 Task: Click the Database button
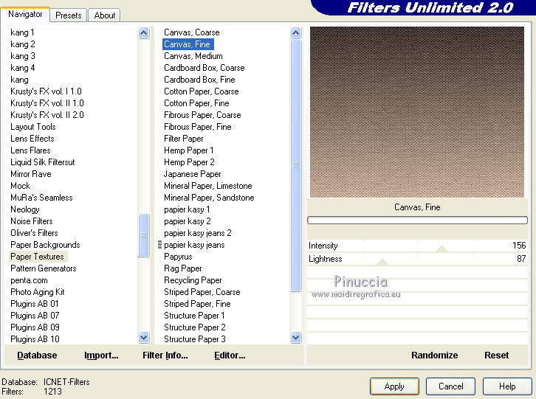pyautogui.click(x=37, y=355)
